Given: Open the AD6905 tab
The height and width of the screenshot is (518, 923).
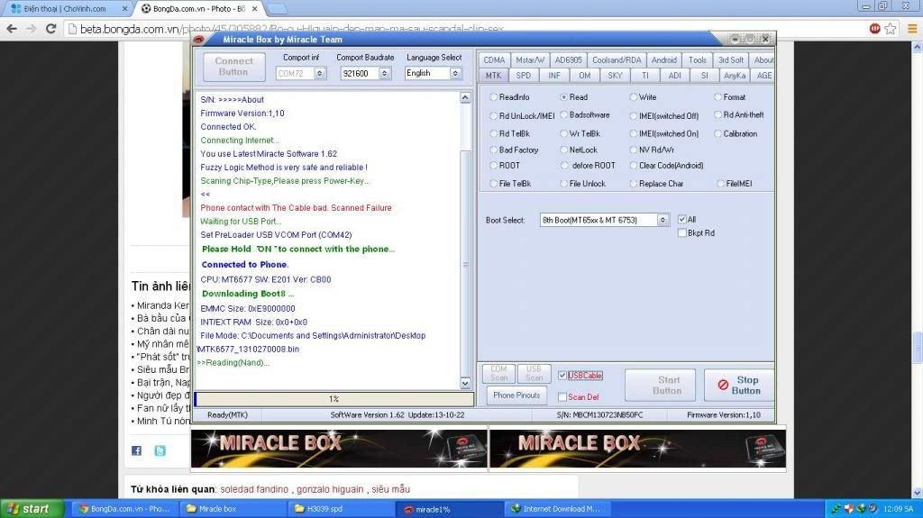Looking at the screenshot, I should [568, 60].
